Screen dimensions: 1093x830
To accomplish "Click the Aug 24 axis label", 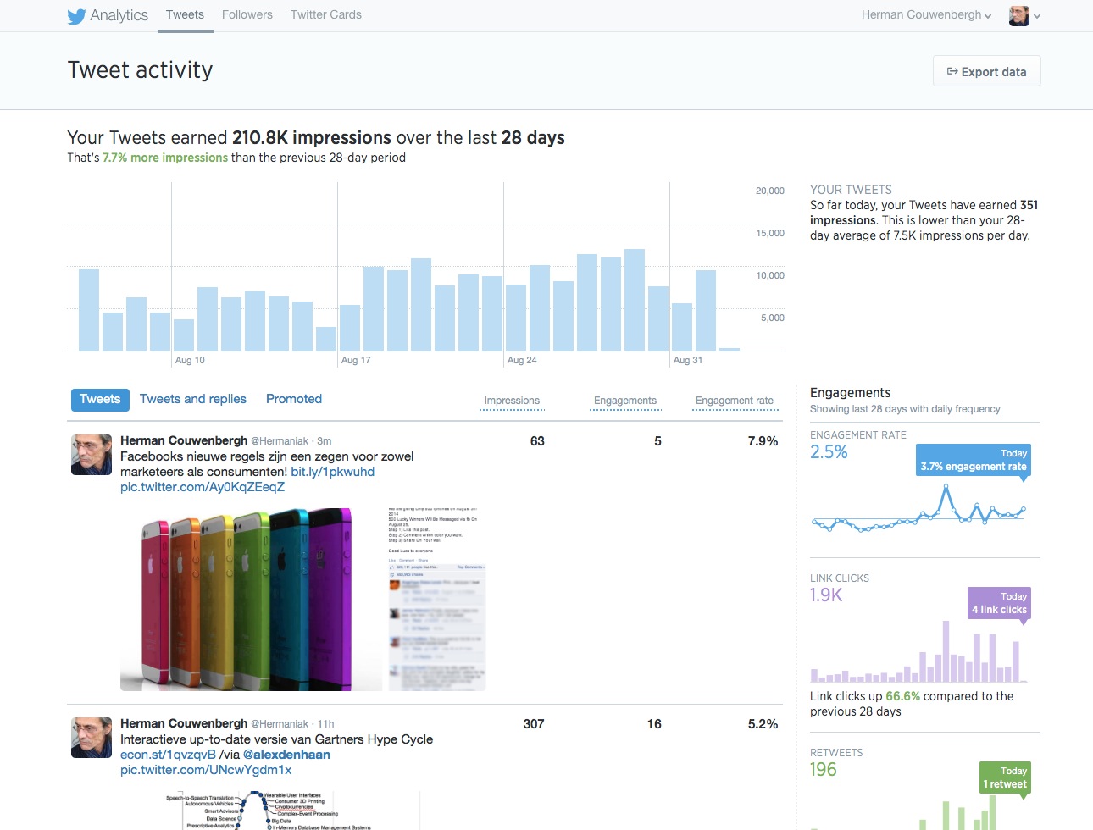I will click(522, 360).
